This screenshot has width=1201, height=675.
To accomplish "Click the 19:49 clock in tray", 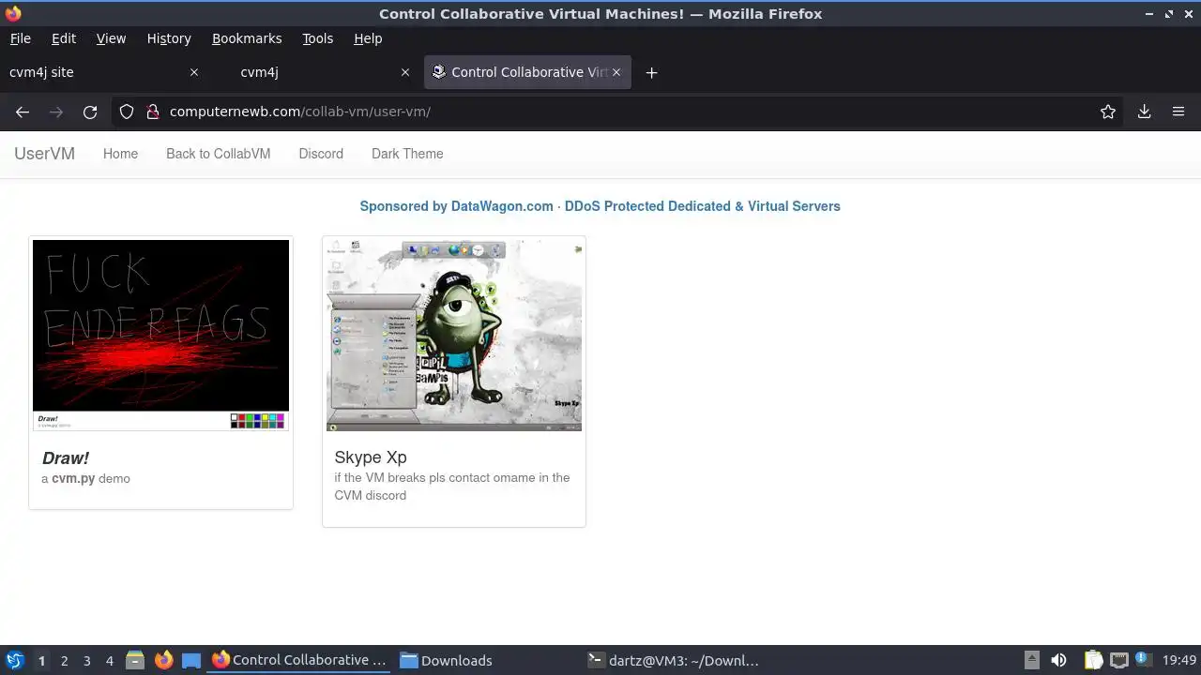I will point(1179,660).
